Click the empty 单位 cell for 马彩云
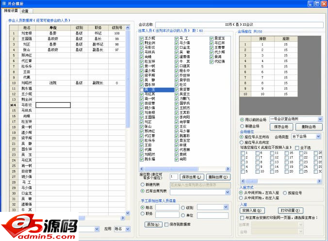328x241 pixels. click(x=53, y=105)
